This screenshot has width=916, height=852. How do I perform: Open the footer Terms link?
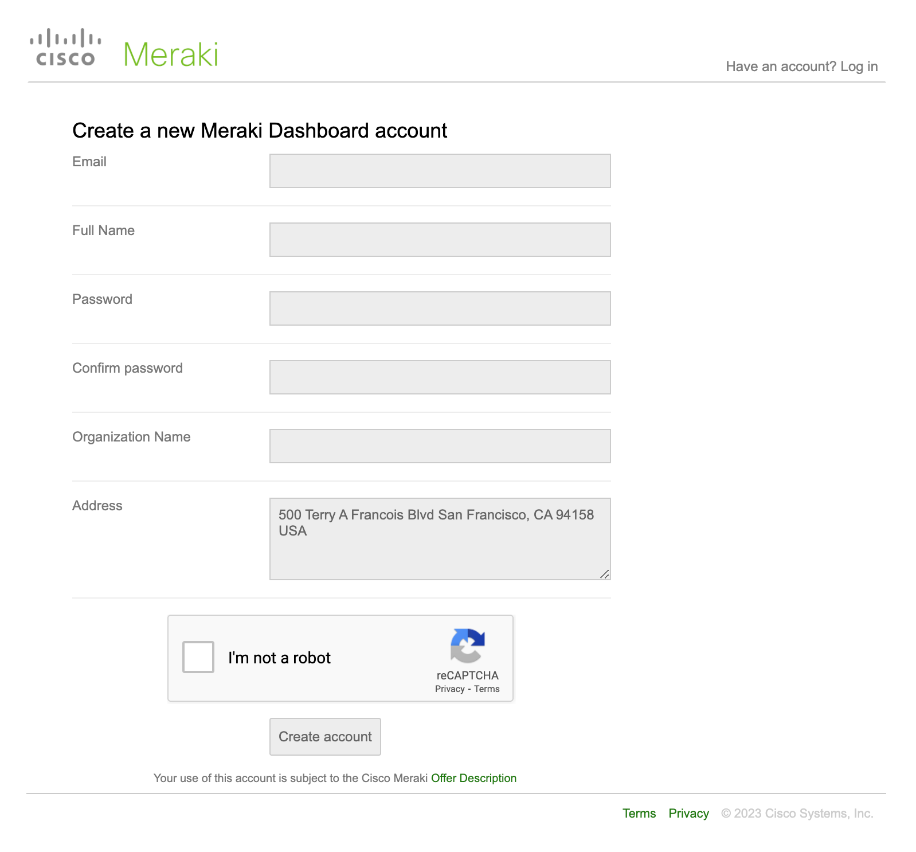(x=639, y=814)
